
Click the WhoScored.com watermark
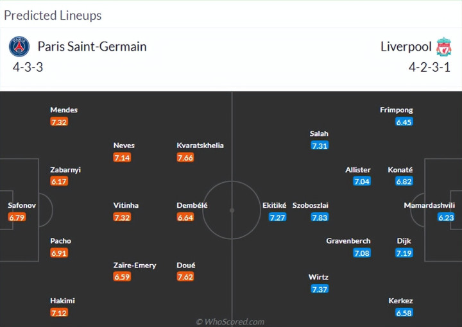[230, 322]
